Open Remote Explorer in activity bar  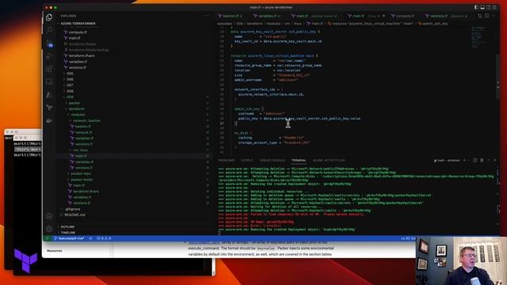point(49,82)
